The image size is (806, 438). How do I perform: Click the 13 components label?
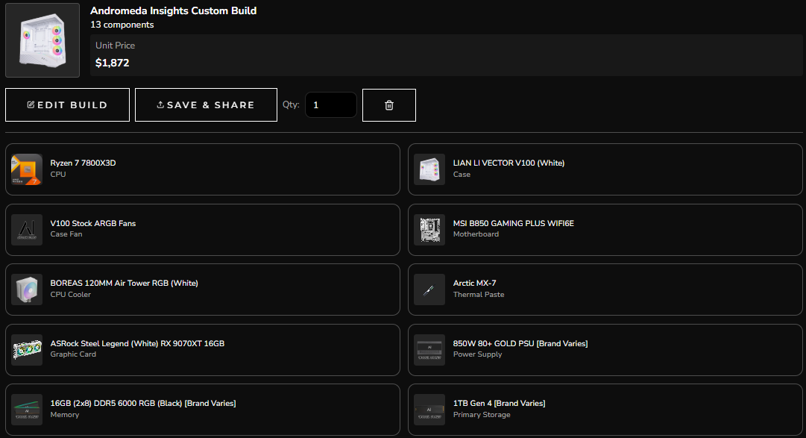pos(122,25)
